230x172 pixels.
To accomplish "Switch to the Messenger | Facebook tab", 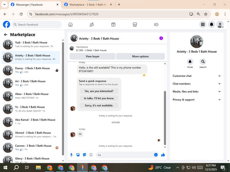I will (x=34, y=5).
